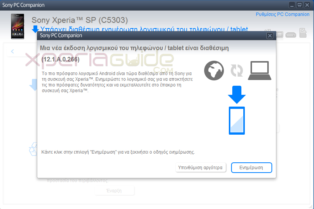Image resolution: width=314 pixels, height=209 pixels.
Task: Click the globe internet icon
Action: (x=214, y=71)
